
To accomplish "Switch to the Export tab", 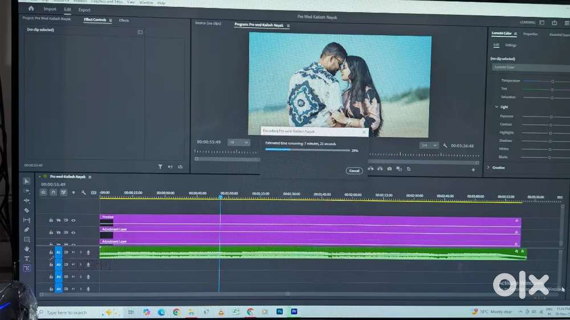I will (84, 10).
